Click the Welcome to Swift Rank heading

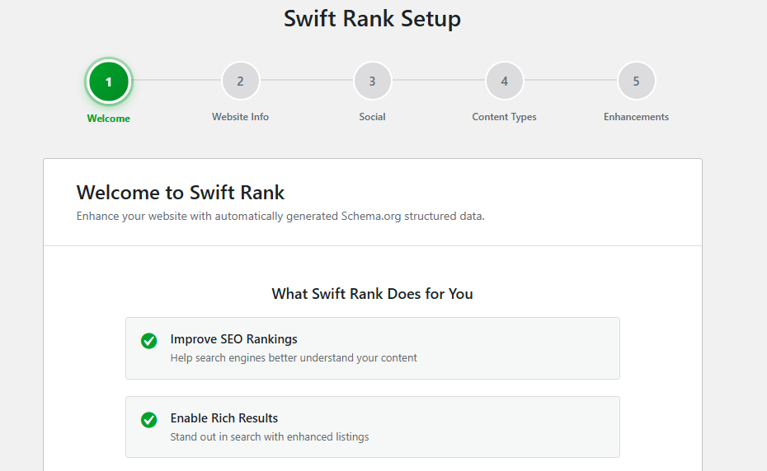181,193
